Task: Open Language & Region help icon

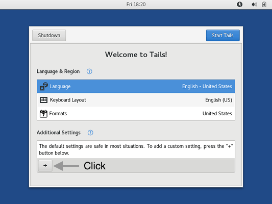Action: [x=89, y=71]
